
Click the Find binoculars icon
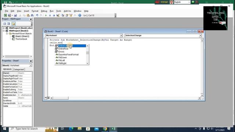[x=32, y=15]
